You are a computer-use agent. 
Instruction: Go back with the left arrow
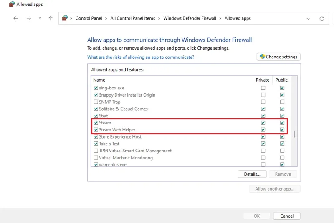pos(16,18)
